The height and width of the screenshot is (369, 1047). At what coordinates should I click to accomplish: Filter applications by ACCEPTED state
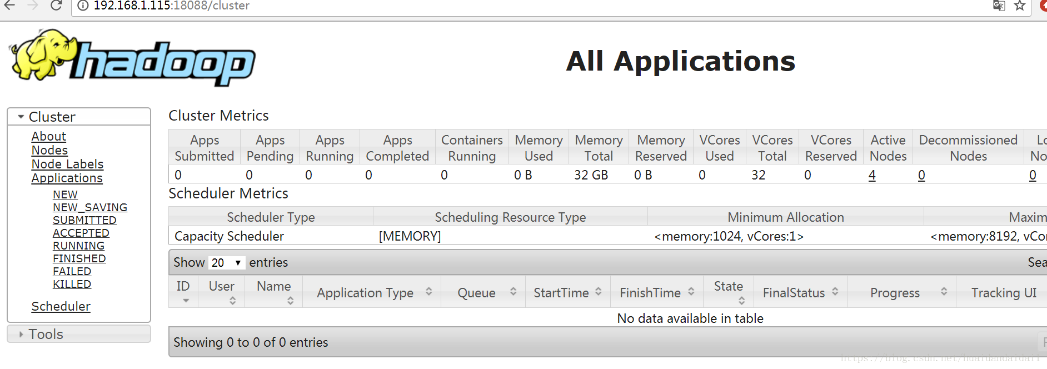pyautogui.click(x=81, y=233)
